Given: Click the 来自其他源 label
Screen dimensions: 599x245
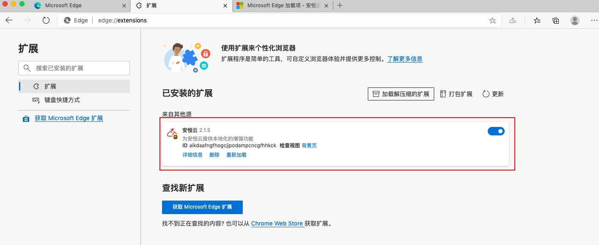Looking at the screenshot, I should point(177,114).
